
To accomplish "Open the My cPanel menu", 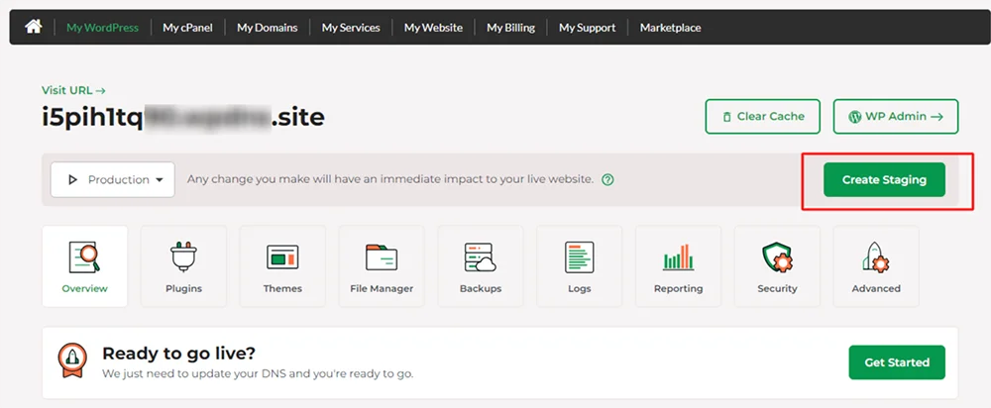I will (x=187, y=27).
